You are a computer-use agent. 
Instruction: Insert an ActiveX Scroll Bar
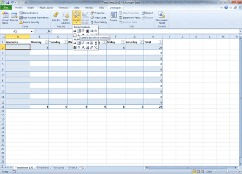coord(96,43)
